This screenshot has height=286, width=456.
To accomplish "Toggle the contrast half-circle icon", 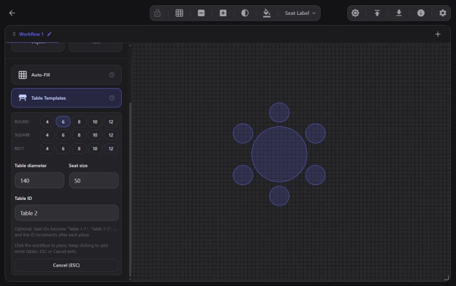I will tap(245, 13).
